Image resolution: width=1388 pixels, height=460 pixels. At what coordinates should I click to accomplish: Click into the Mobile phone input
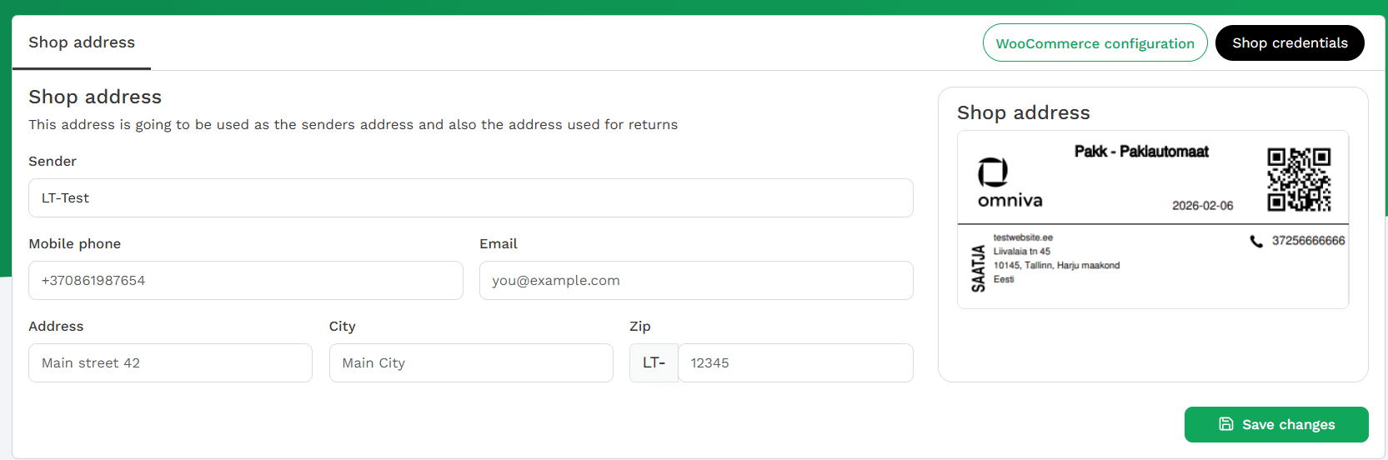point(246,281)
